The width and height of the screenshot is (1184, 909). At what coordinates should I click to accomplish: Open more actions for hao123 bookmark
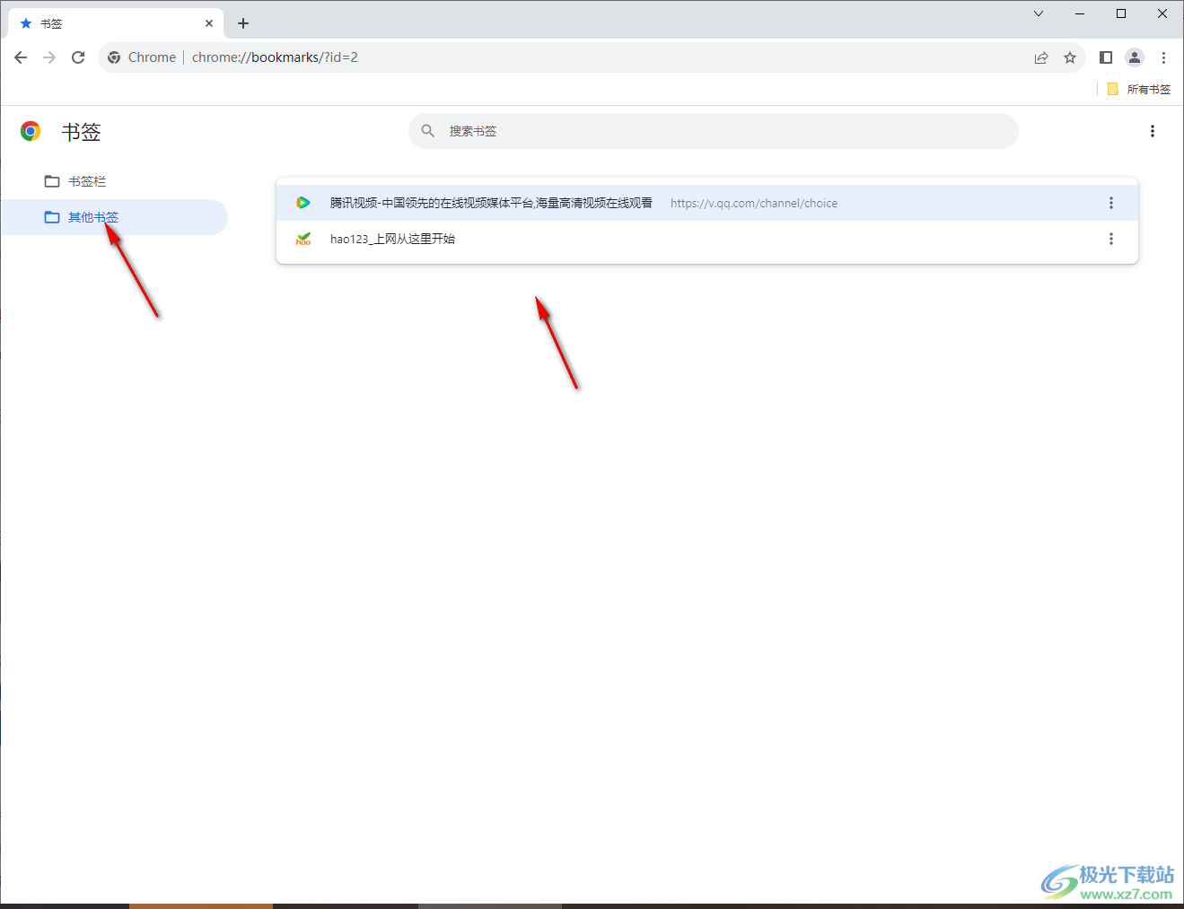pos(1111,239)
